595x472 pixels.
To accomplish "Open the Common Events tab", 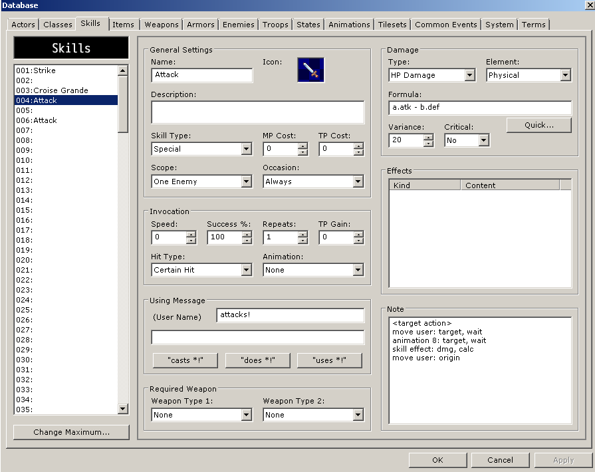I will 445,25.
